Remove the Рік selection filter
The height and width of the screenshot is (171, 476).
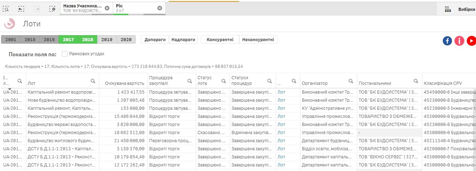click(x=160, y=8)
